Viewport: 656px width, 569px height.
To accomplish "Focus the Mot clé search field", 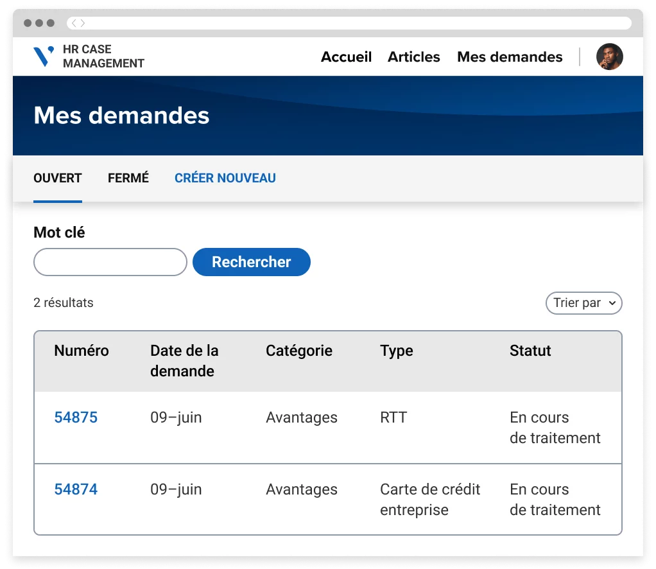I will pos(110,262).
